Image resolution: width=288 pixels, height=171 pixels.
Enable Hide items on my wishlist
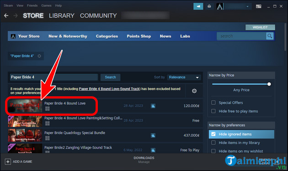(x=213, y=151)
